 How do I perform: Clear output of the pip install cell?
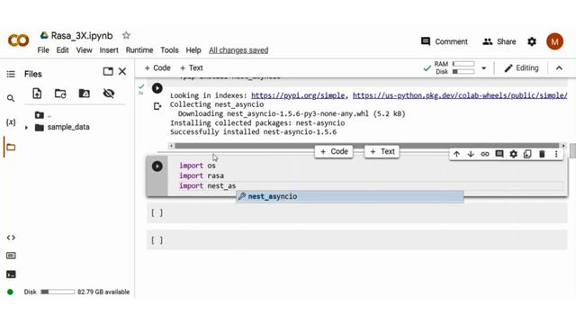pos(157,106)
